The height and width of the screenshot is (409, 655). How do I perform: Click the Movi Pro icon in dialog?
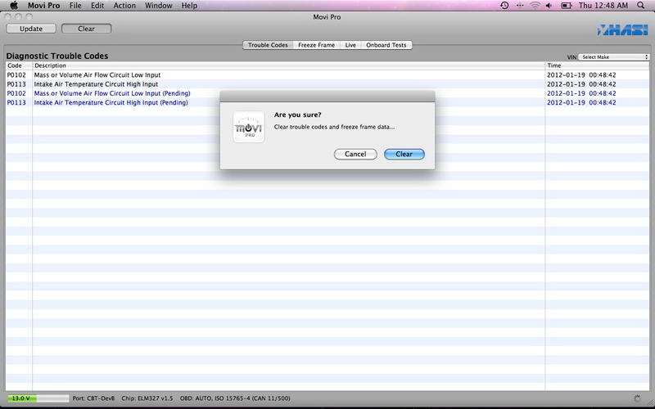pos(249,127)
